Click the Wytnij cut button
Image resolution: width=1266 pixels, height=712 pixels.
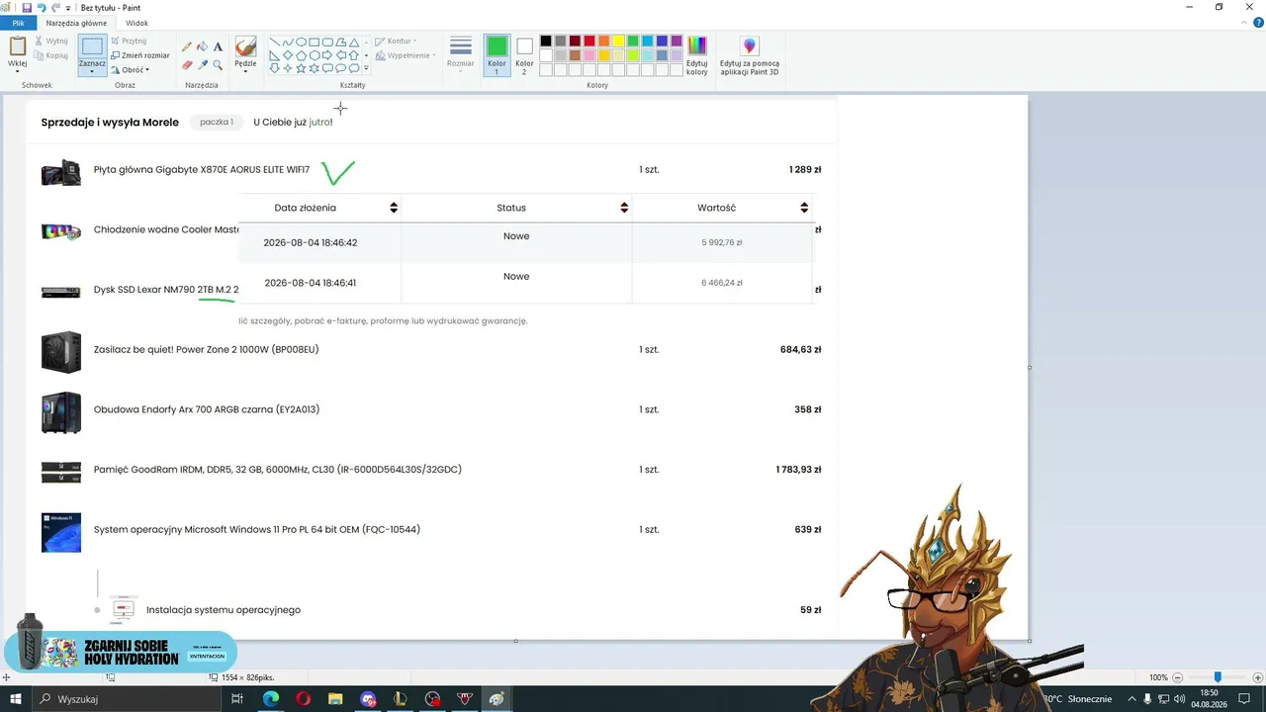coord(51,42)
